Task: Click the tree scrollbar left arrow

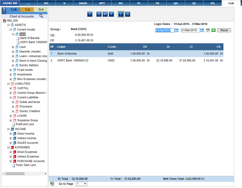Action: click(x=3, y=174)
